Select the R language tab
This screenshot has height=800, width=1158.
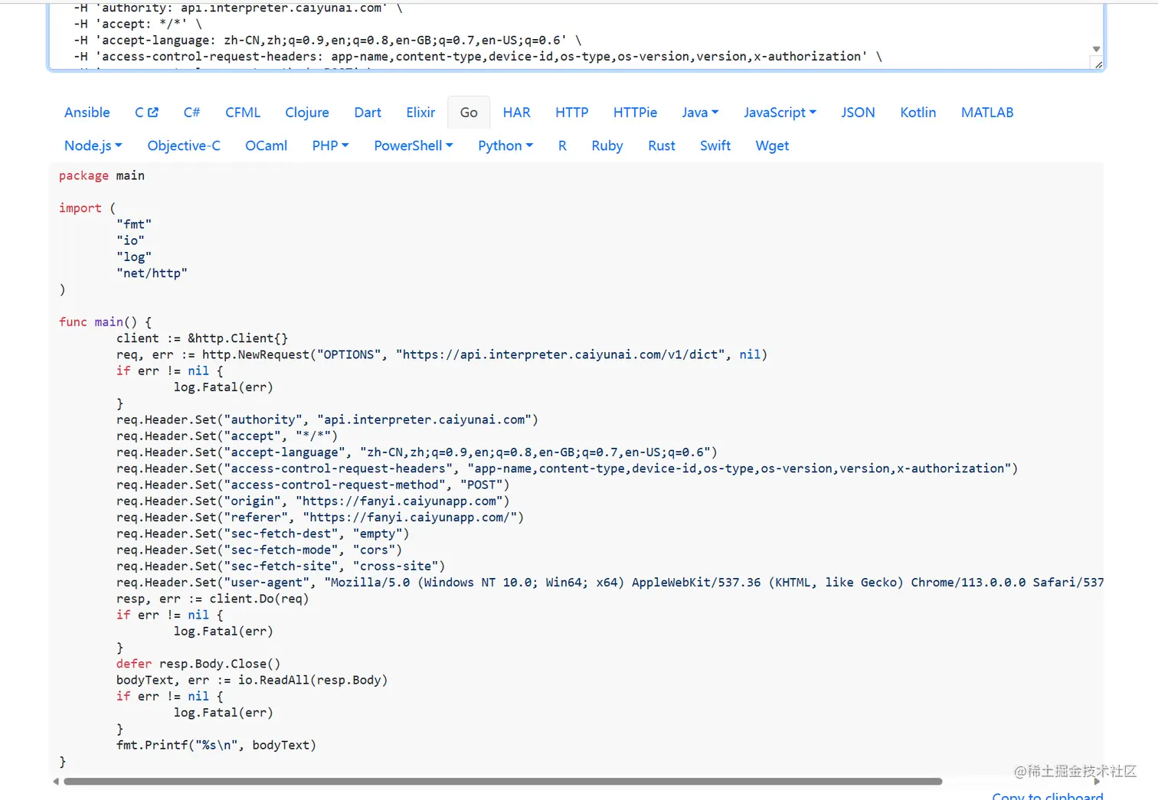click(562, 145)
